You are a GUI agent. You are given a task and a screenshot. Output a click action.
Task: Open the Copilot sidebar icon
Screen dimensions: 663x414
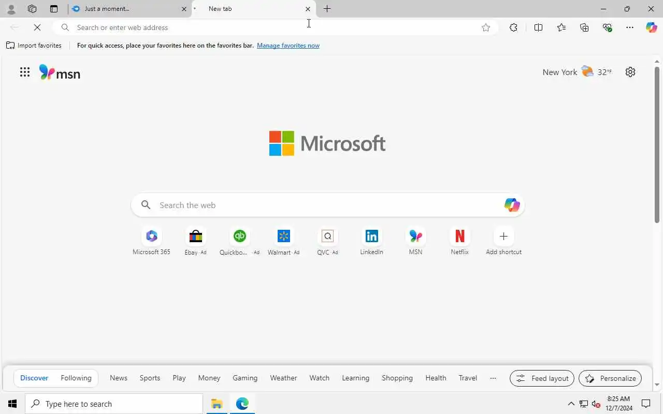coord(651,27)
